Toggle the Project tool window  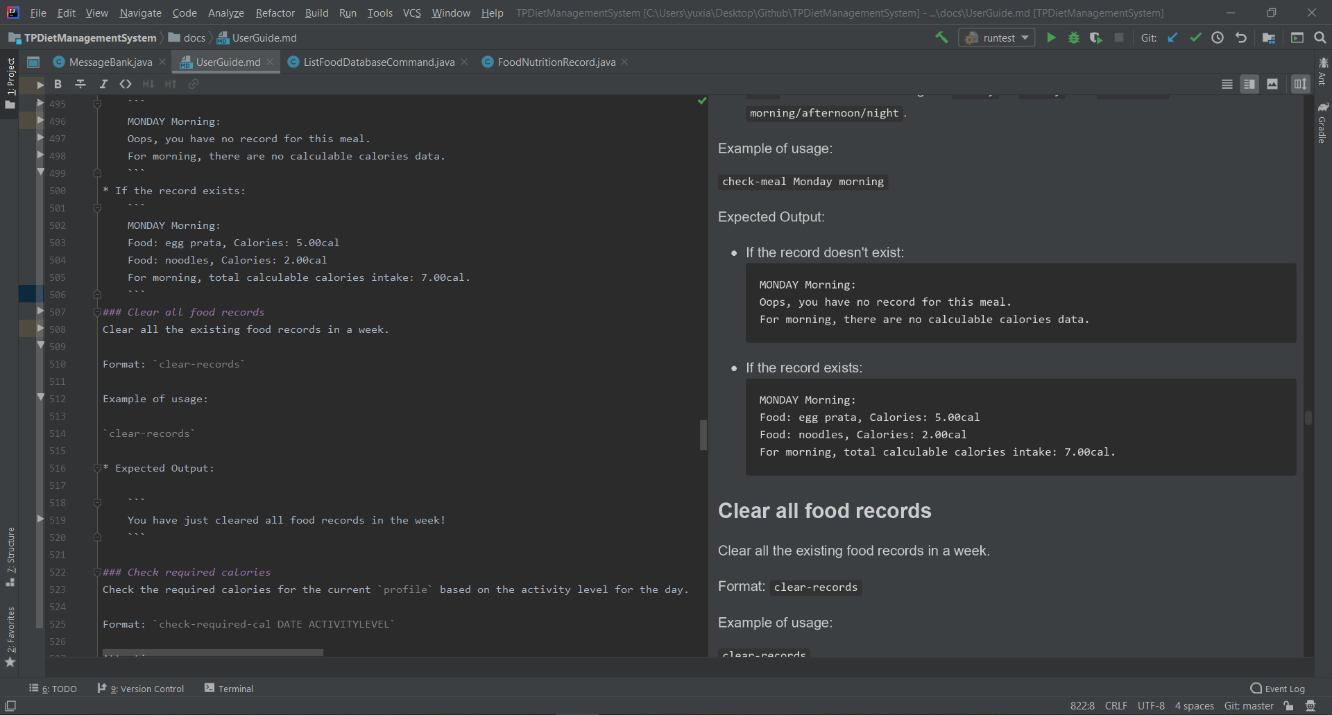(x=10, y=84)
